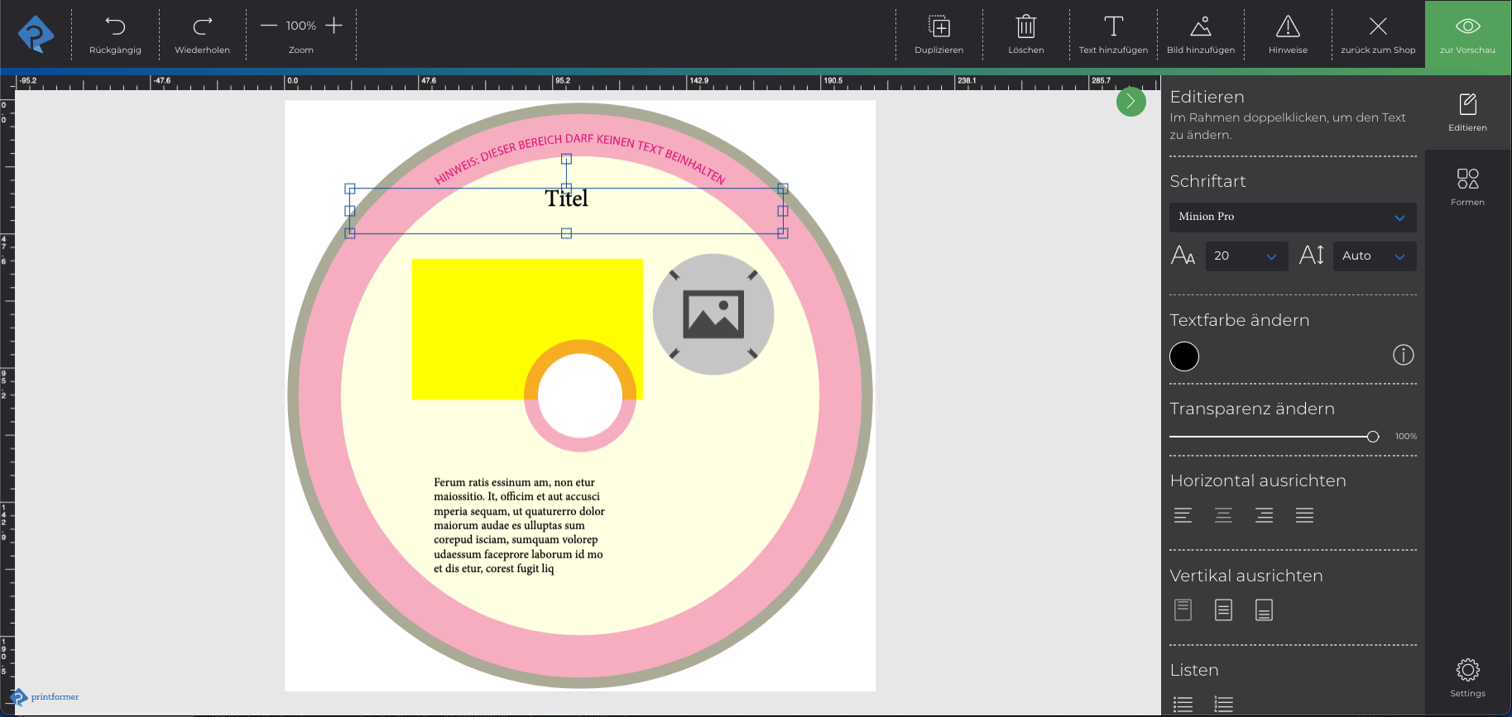Insert an image with Bild hinzufügen

tap(1200, 27)
